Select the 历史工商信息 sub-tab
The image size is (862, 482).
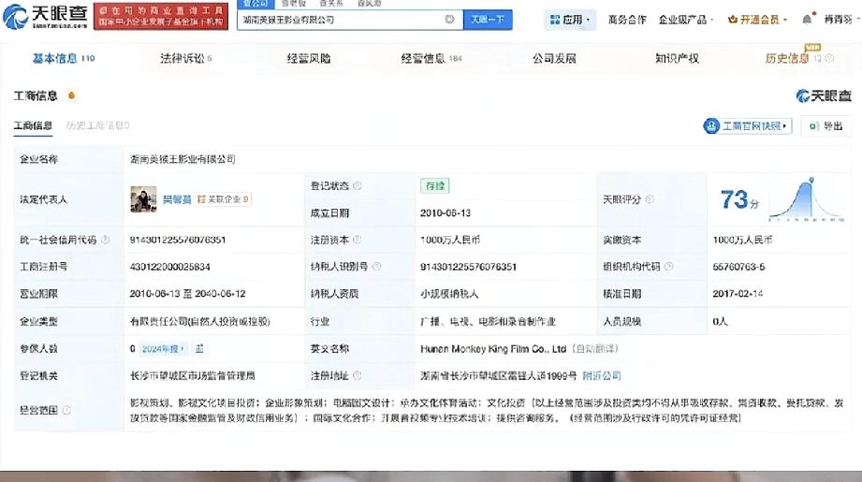point(97,125)
